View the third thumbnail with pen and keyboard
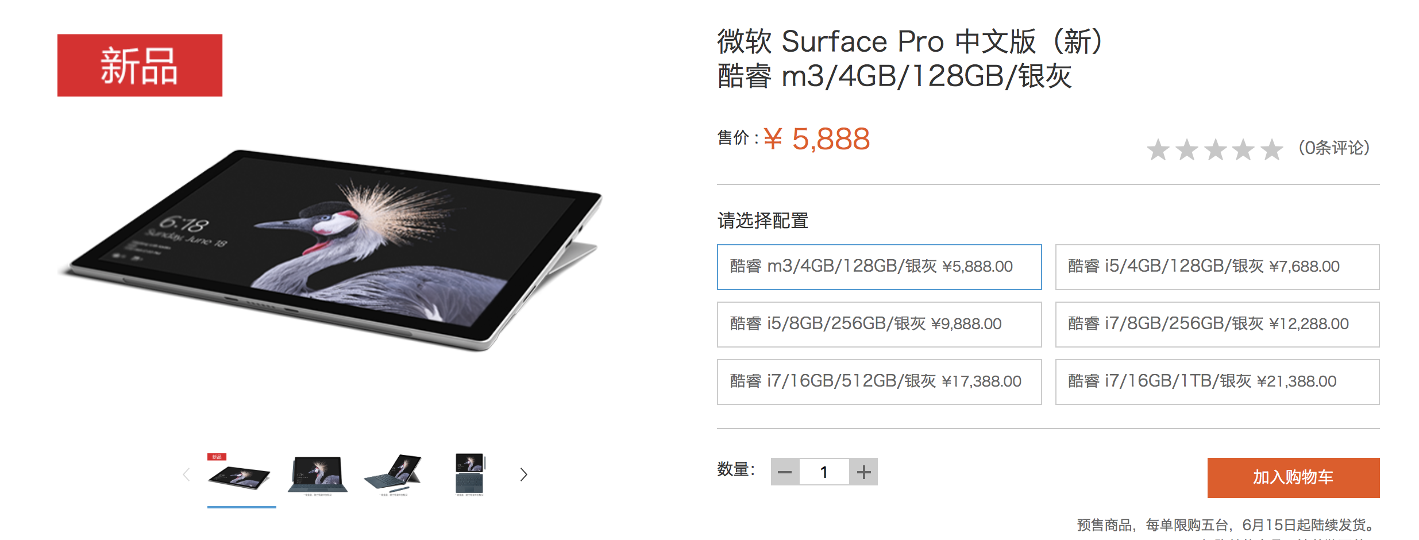Viewport: 1419px width, 540px height. pyautogui.click(x=394, y=476)
